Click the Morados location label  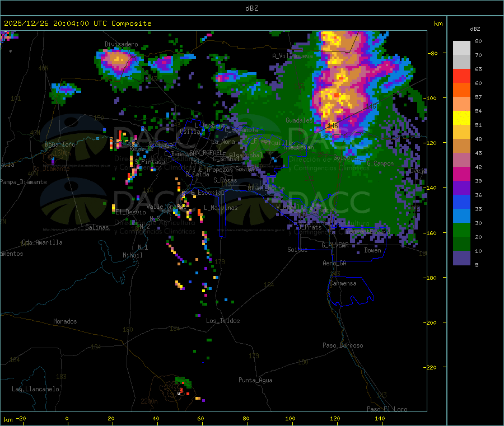click(65, 321)
